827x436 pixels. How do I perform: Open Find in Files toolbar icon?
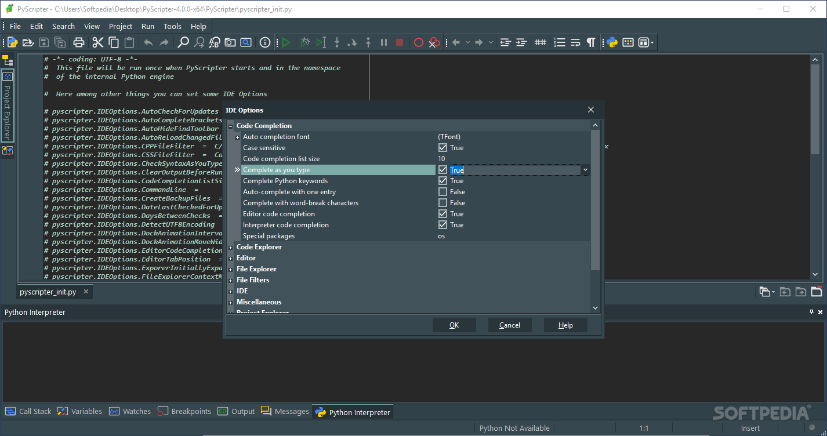coord(230,42)
